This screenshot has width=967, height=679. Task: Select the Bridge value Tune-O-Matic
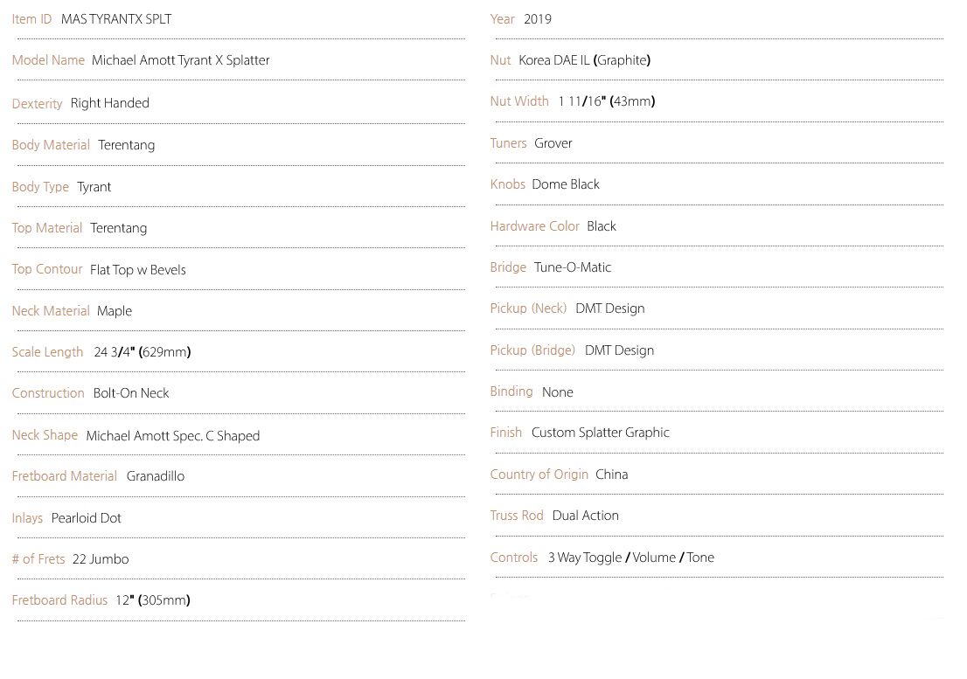[x=573, y=267]
